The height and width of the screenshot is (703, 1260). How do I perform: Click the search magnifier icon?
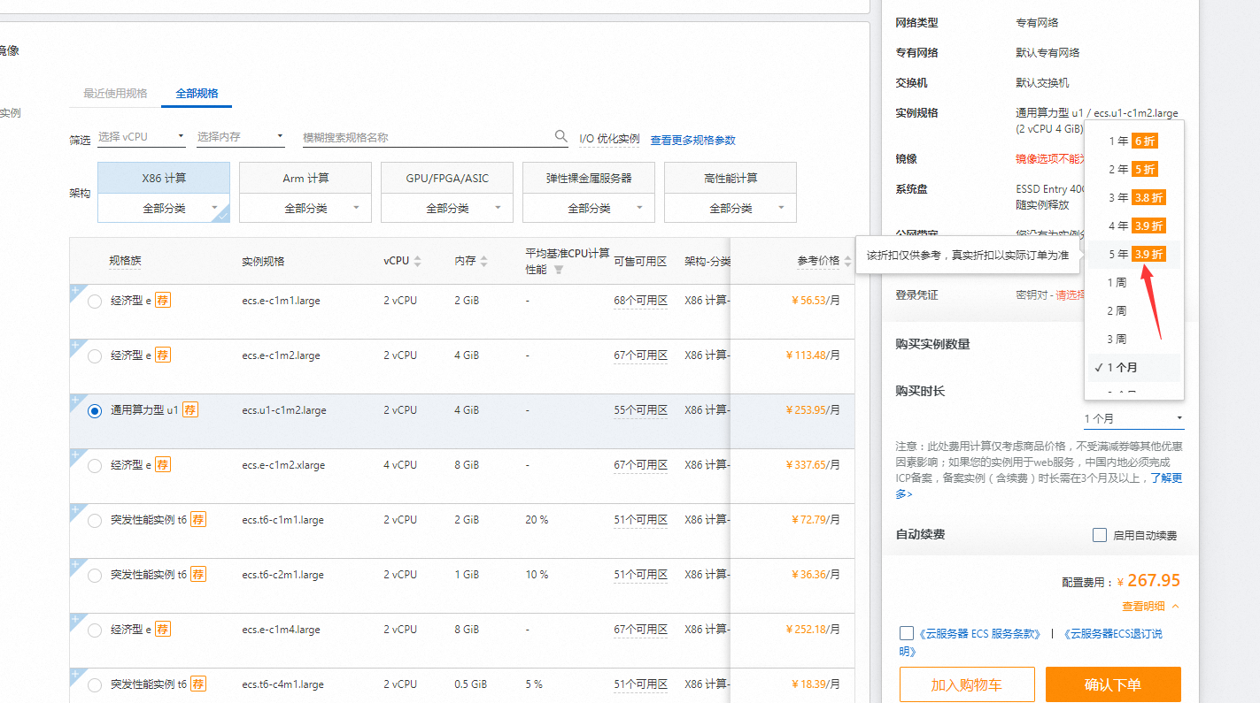(x=561, y=136)
